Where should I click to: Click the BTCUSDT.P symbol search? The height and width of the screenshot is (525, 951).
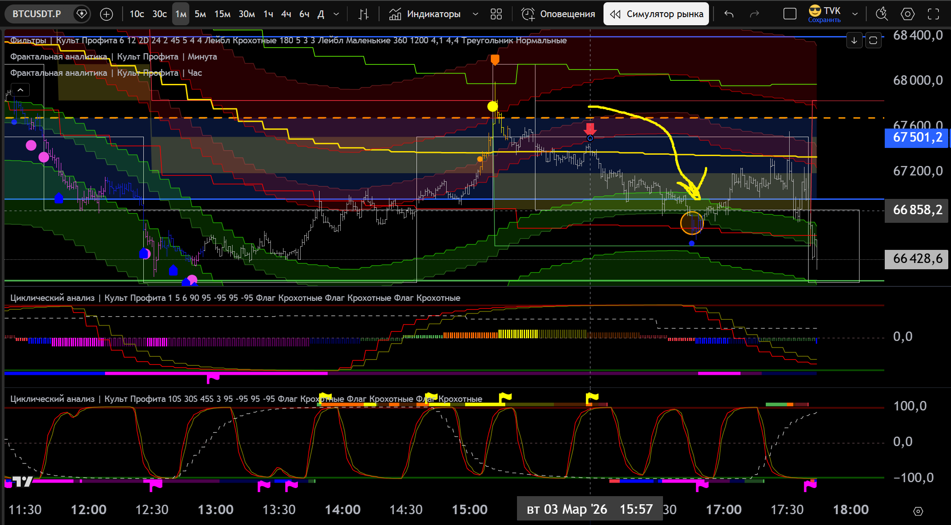(x=37, y=14)
